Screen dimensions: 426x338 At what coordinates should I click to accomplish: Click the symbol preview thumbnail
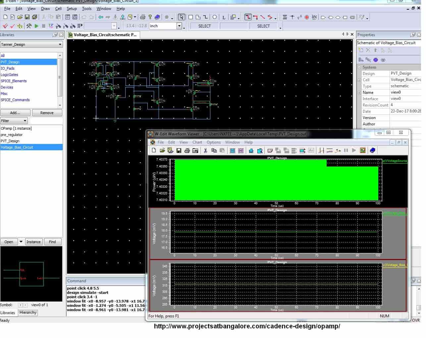[31, 274]
